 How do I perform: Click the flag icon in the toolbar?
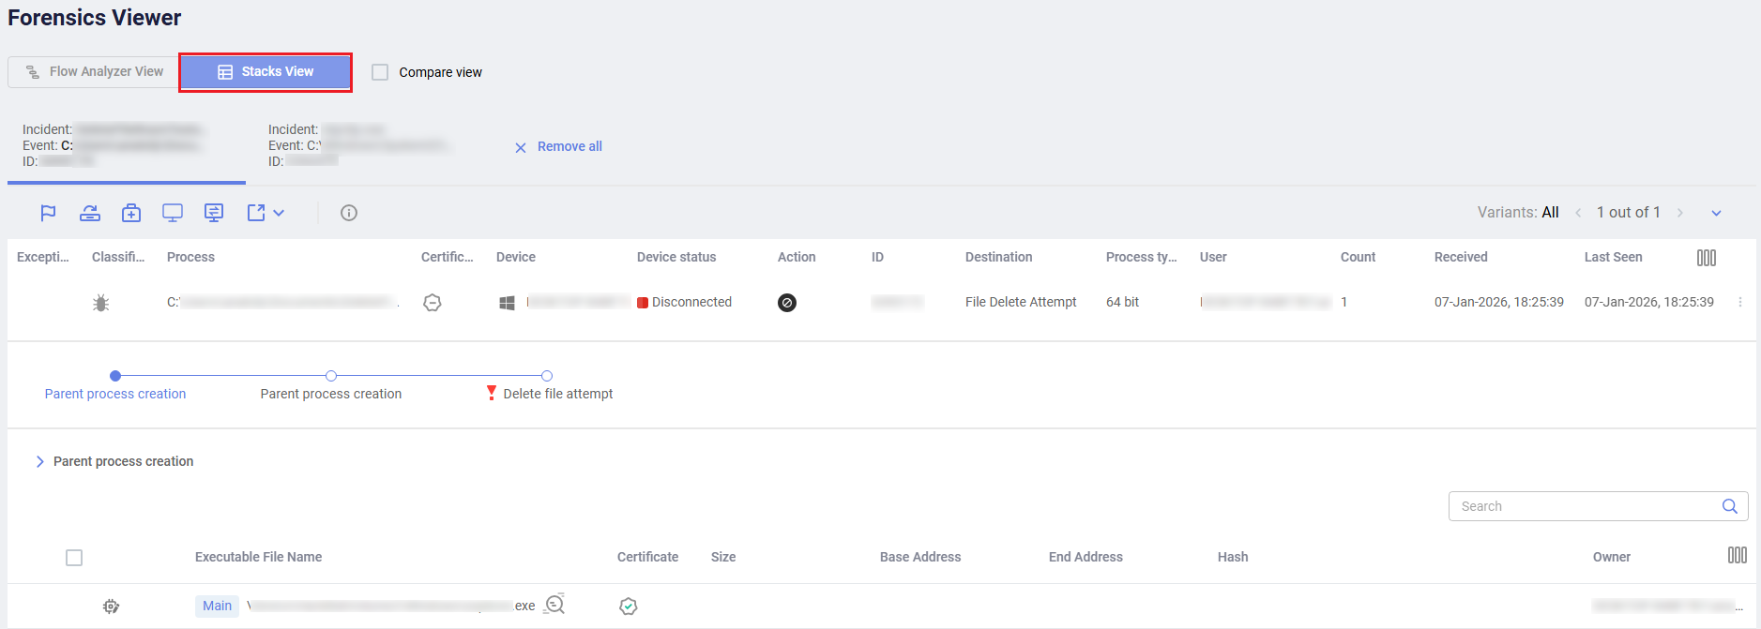(48, 213)
